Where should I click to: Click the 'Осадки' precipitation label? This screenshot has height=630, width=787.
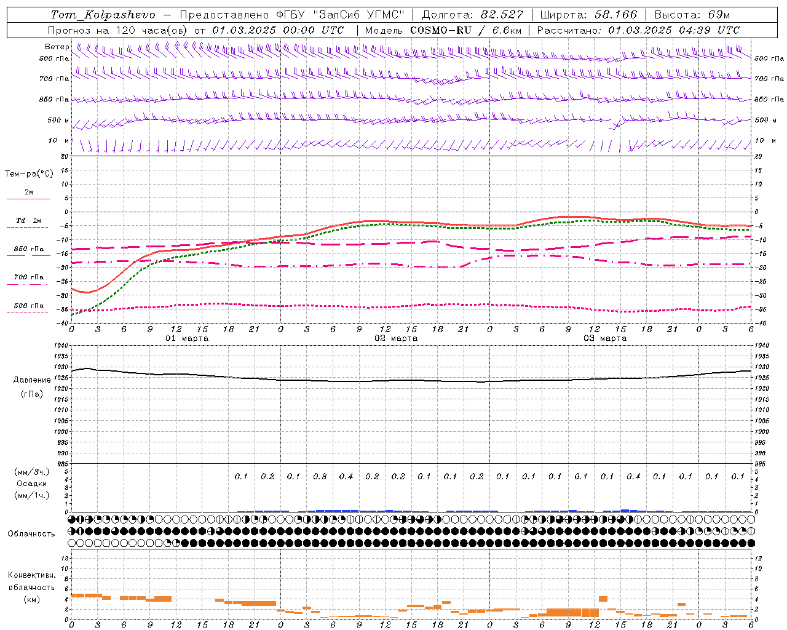coord(32,484)
